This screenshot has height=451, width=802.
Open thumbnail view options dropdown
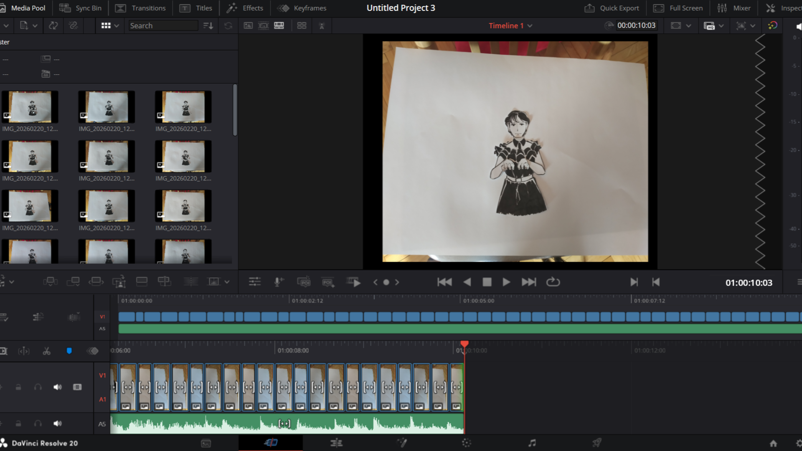[x=116, y=26]
